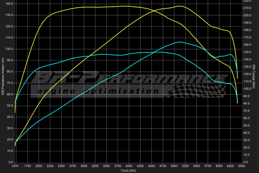This screenshot has height=173, width=259.
Task: Click 140.0 on the left power axis
Action: (x=9, y=4)
